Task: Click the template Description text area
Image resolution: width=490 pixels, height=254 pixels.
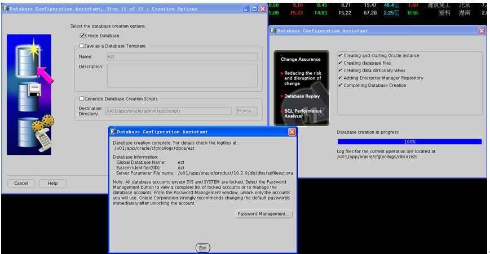Action: coord(182,75)
